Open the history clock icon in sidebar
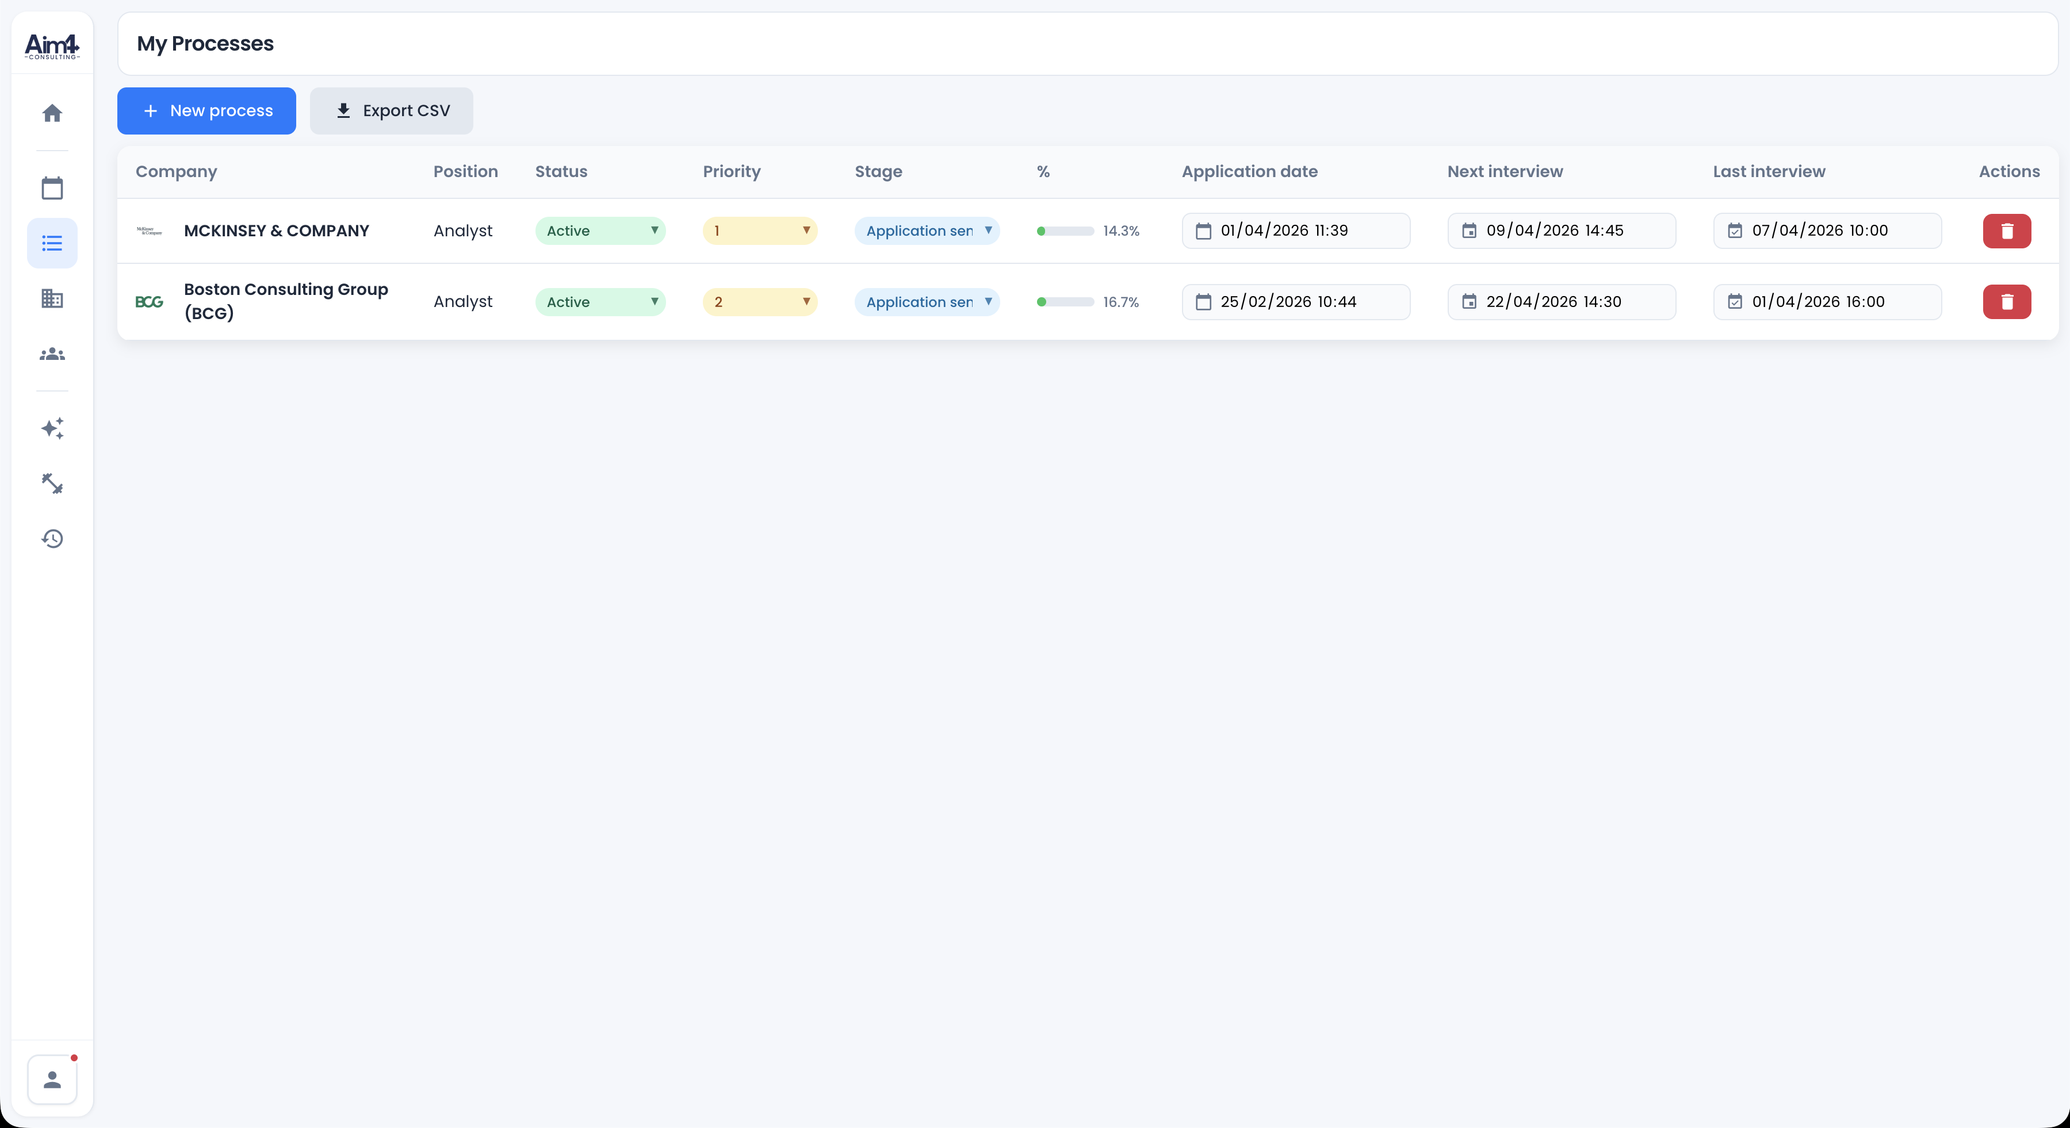Screen dimensions: 2070x1128 click(x=52, y=538)
